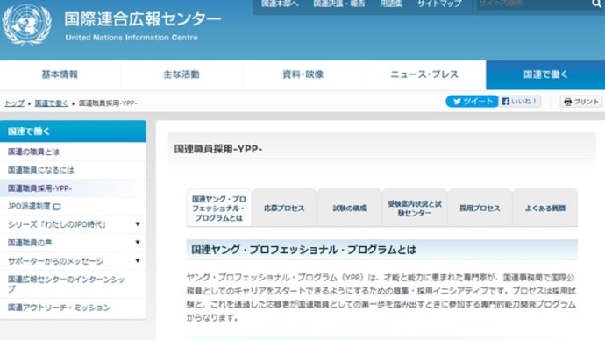Click 国連職員採用-YPP- breadcrumb current text
The image size is (605, 340).
click(108, 103)
